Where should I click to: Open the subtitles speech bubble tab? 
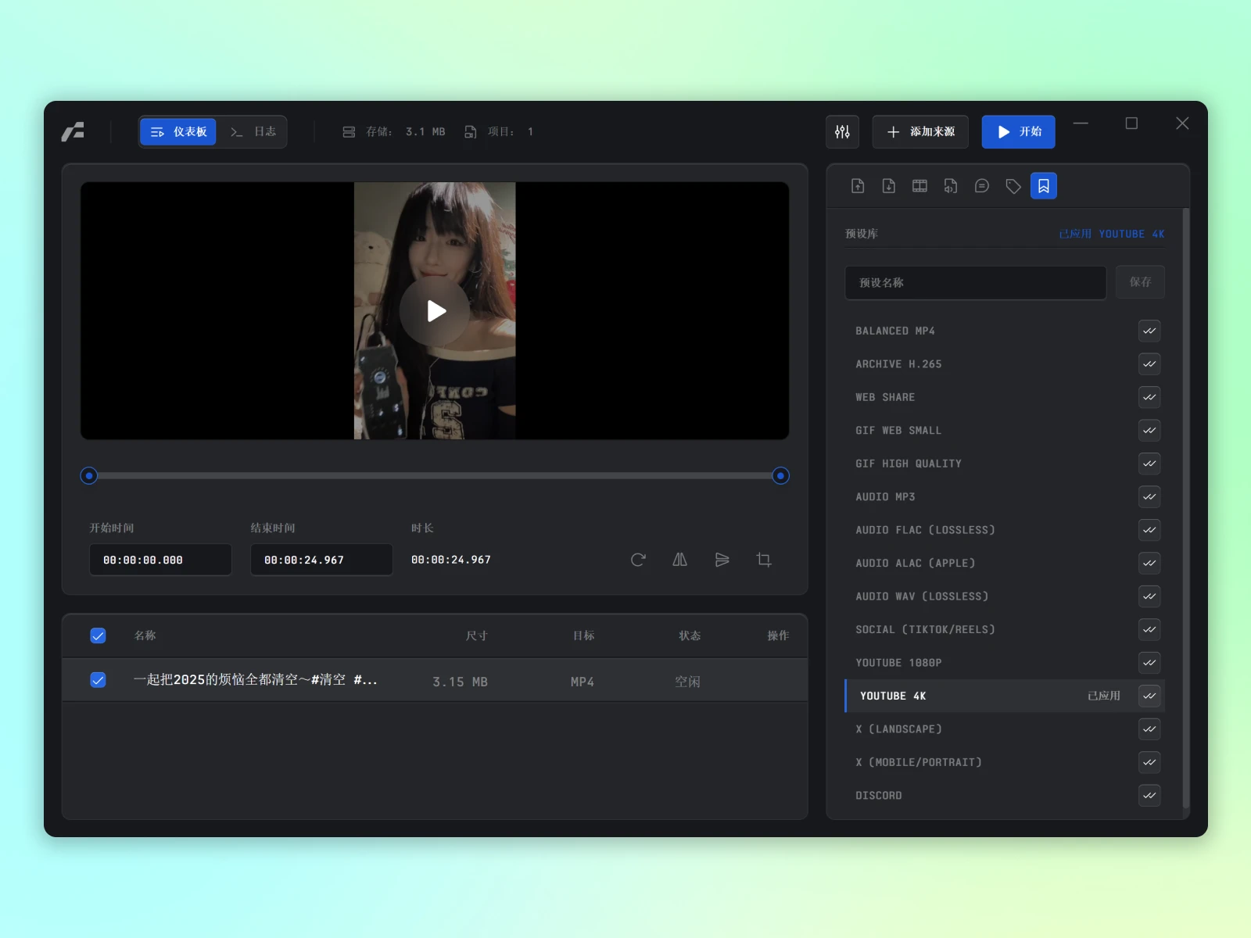point(982,186)
